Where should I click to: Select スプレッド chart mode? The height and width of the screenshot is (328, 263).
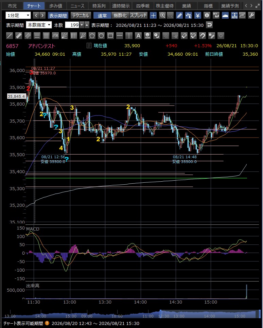tap(138, 16)
